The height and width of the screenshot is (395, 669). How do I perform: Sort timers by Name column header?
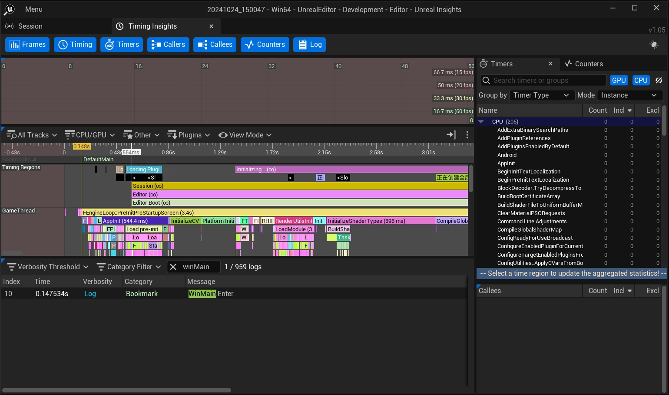point(530,111)
